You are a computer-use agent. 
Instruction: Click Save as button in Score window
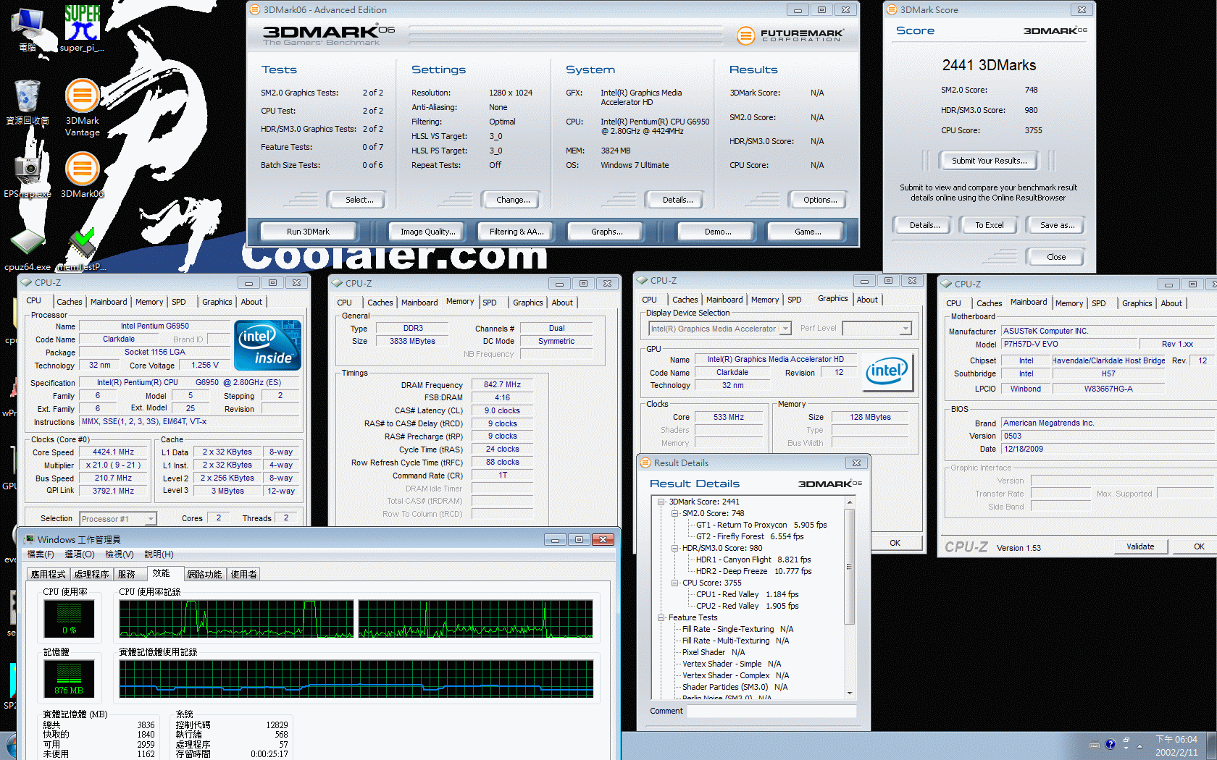pyautogui.click(x=1057, y=225)
